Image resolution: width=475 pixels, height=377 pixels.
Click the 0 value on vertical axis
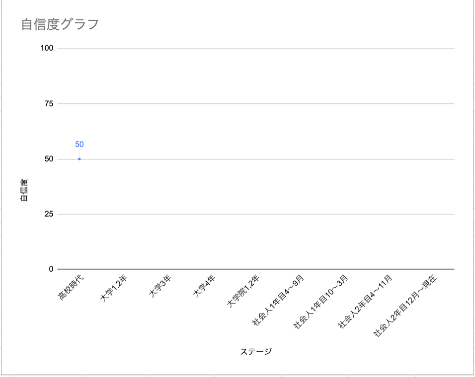[x=51, y=269]
